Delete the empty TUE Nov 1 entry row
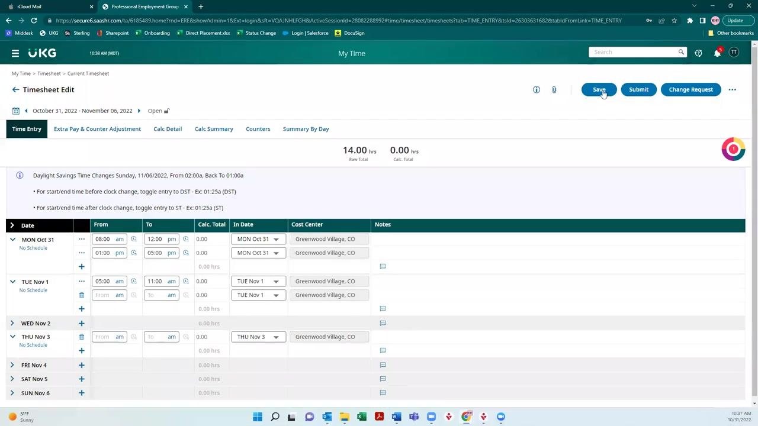 tap(82, 295)
